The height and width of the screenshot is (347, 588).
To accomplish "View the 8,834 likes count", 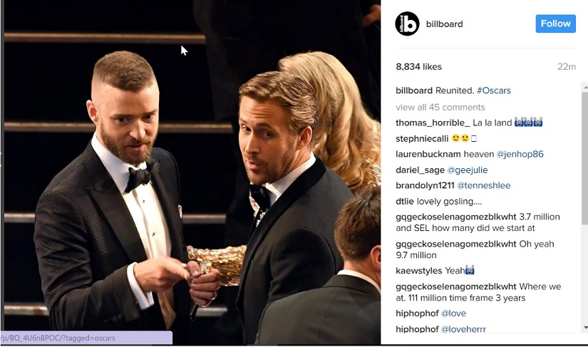I will pyautogui.click(x=418, y=67).
